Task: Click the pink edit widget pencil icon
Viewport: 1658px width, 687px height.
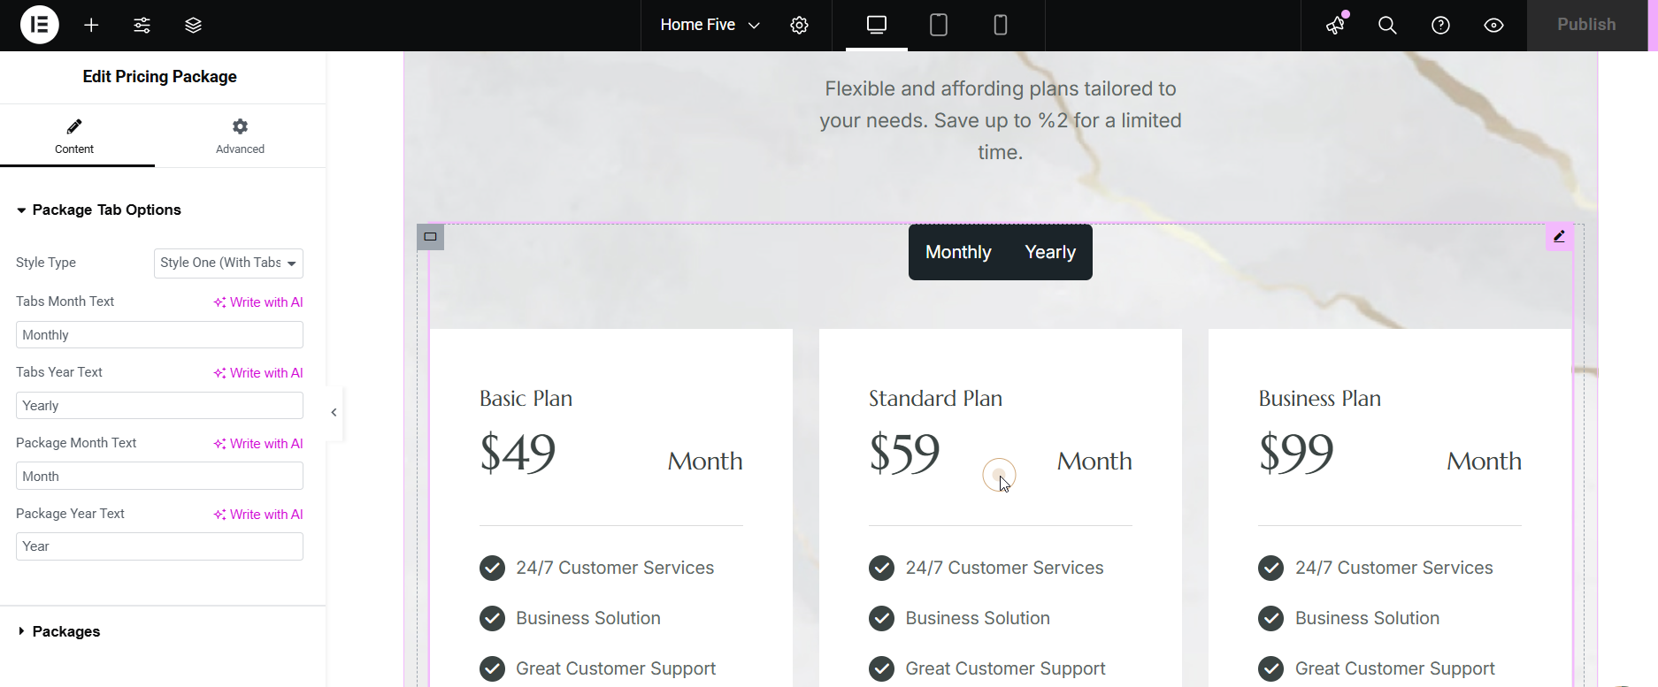Action: [1559, 236]
